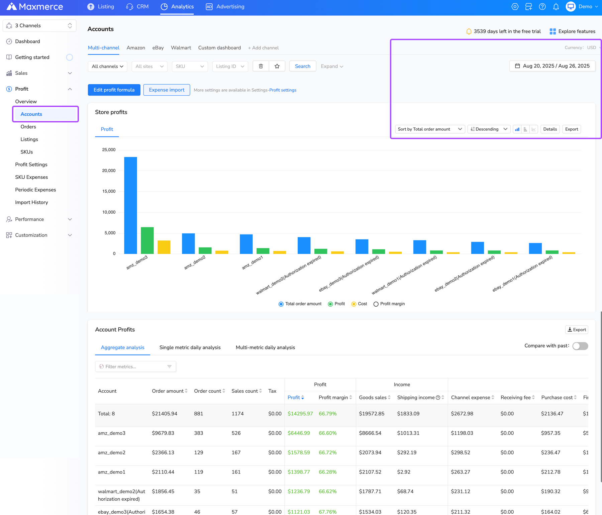Click the Demo account avatar
Screen dimensions: 602x515
point(571,7)
